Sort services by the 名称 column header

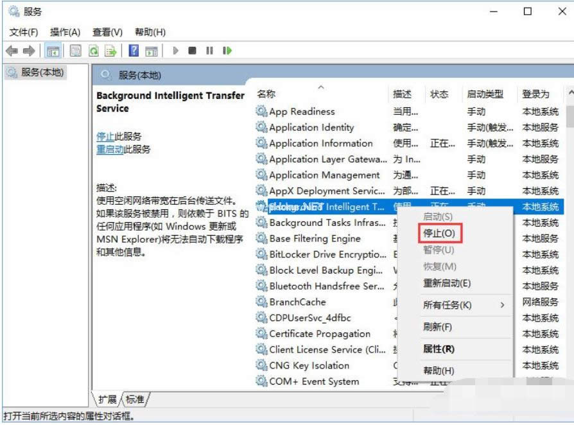point(266,94)
